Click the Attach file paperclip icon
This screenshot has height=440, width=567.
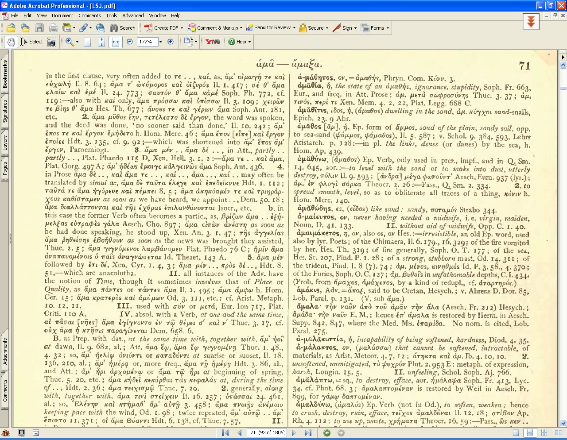83,28
